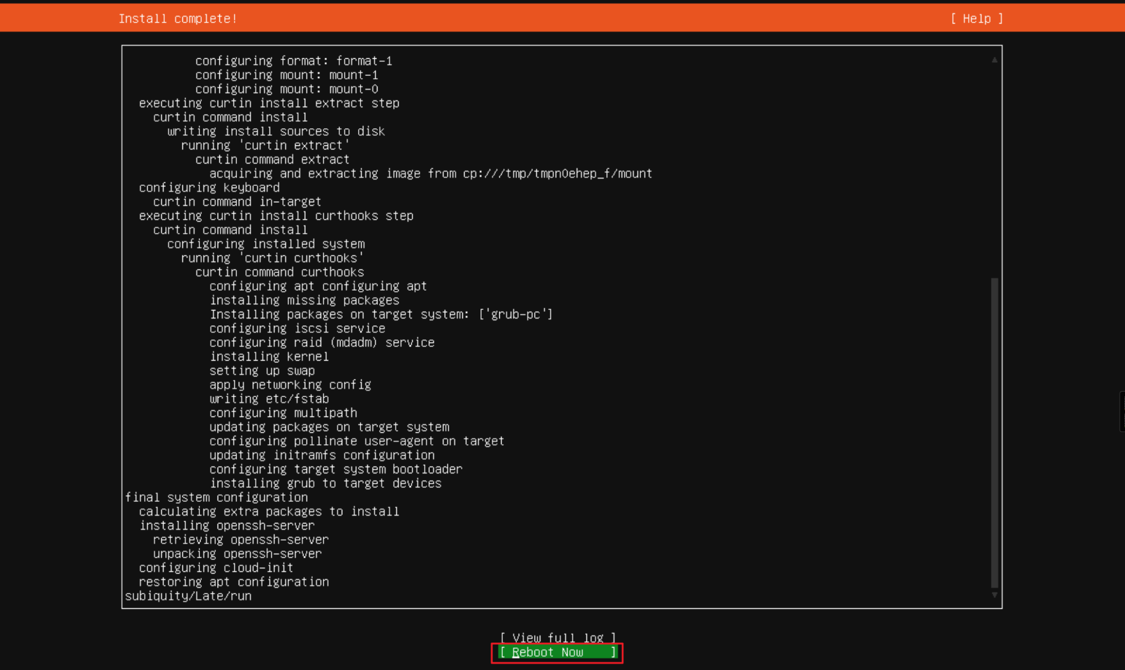
Task: Select the 'installing kernel' log line
Action: (x=269, y=356)
